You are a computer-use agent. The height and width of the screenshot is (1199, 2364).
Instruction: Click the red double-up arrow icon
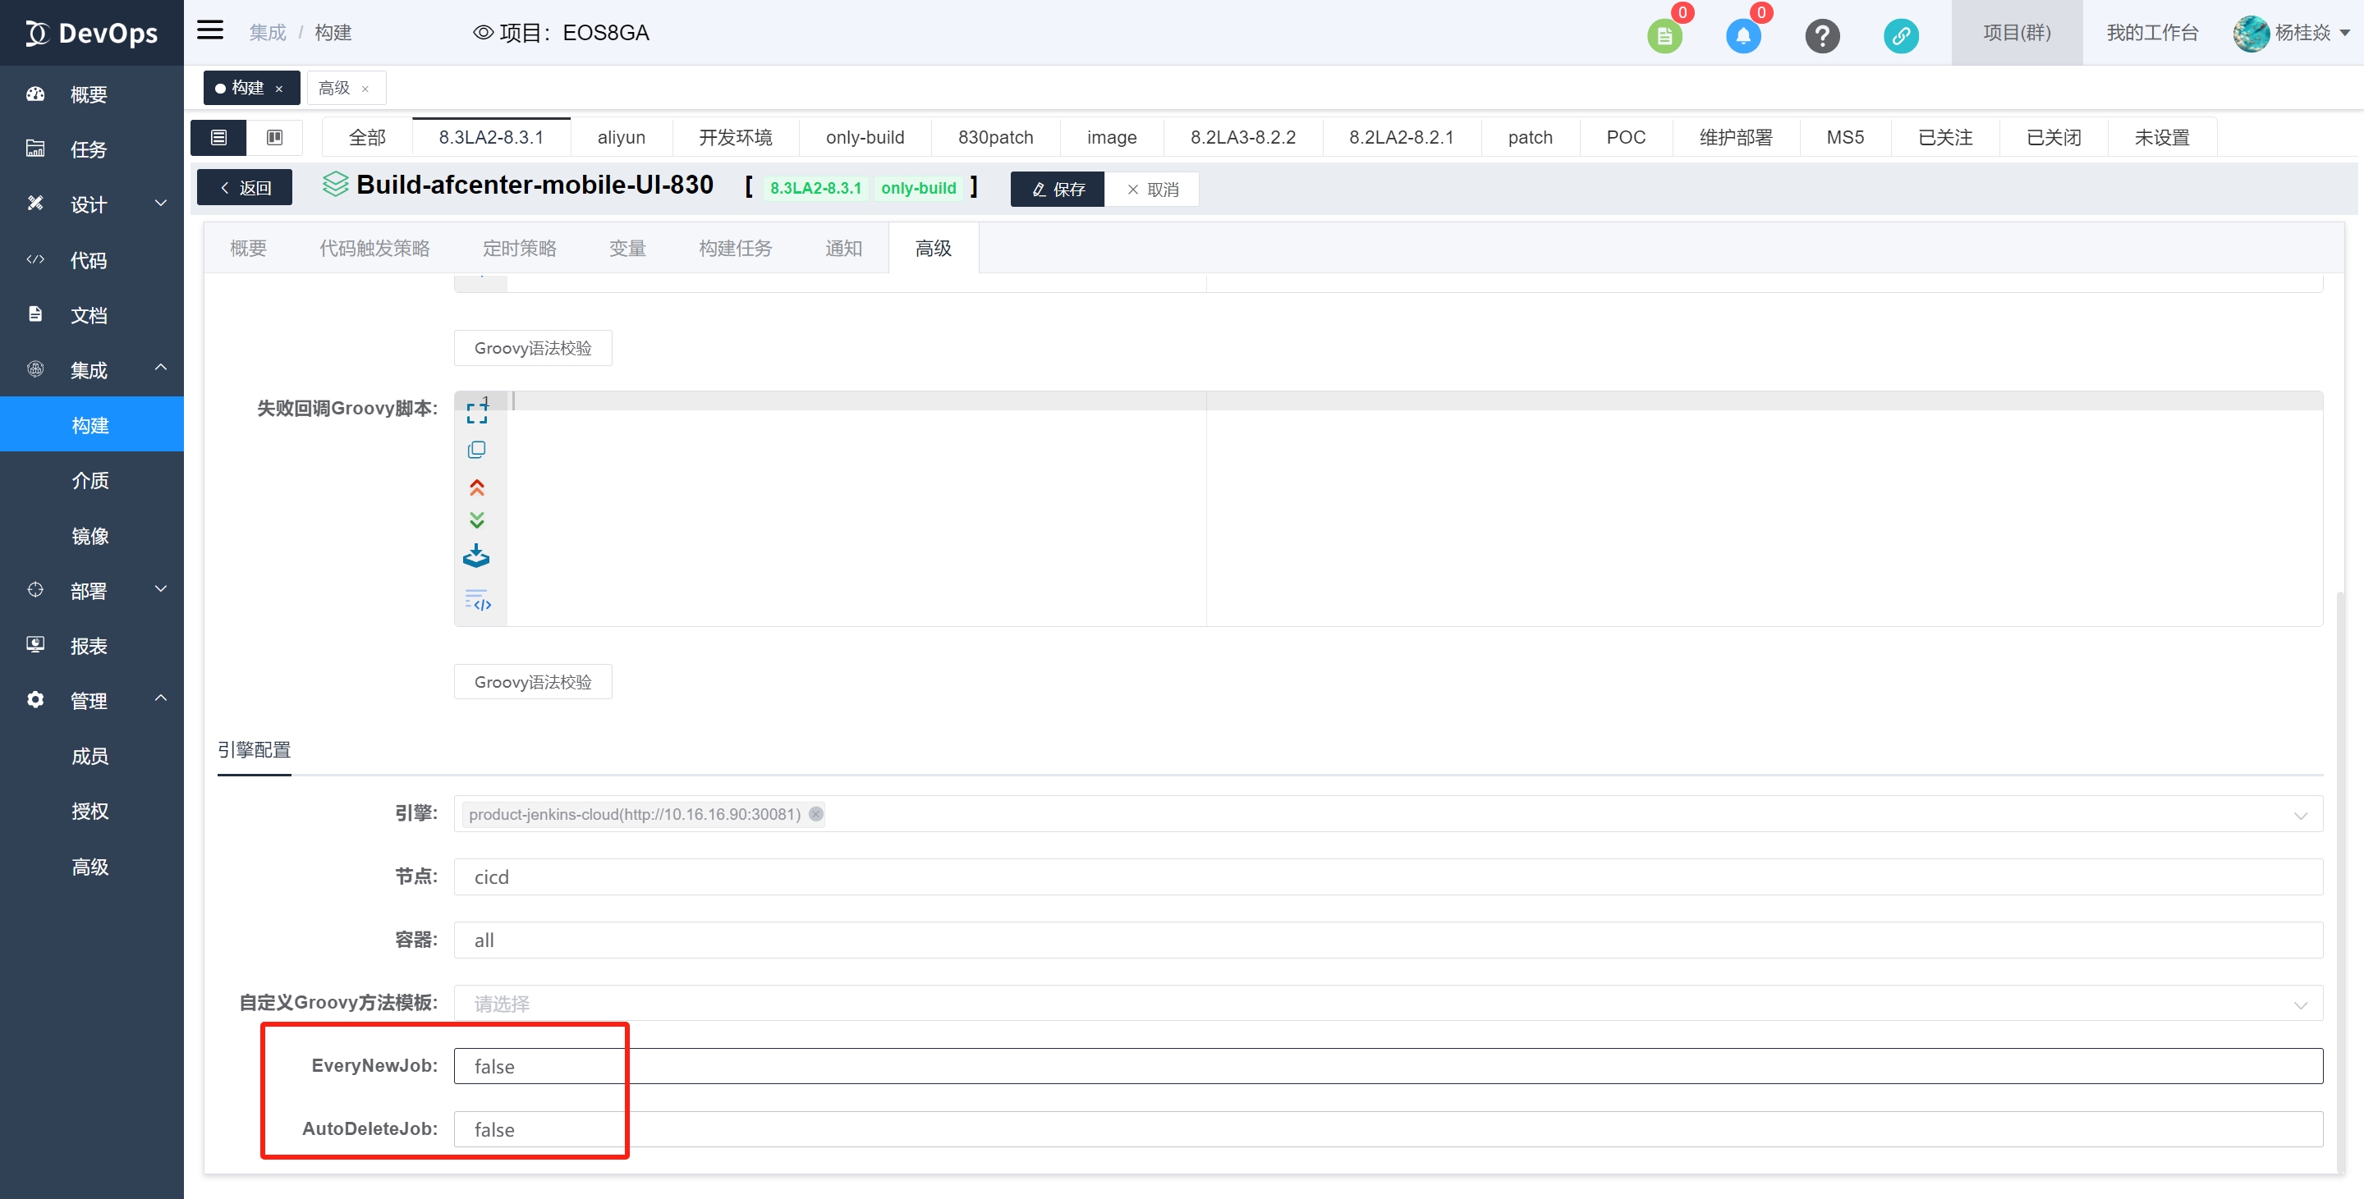(x=476, y=487)
